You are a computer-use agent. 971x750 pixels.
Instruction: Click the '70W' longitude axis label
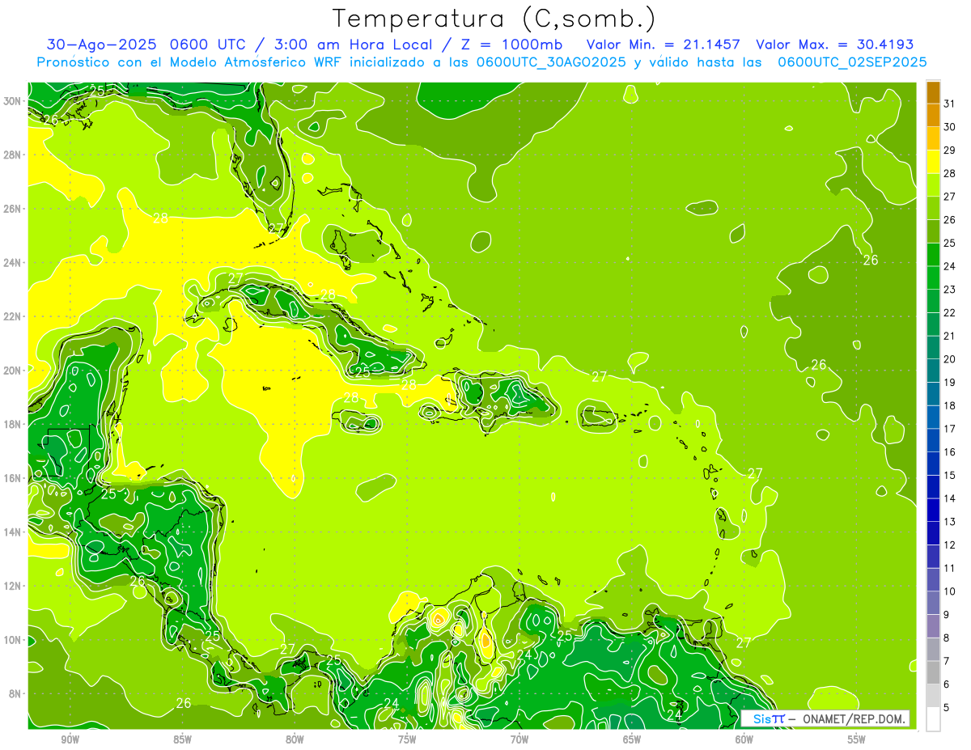[x=519, y=739]
